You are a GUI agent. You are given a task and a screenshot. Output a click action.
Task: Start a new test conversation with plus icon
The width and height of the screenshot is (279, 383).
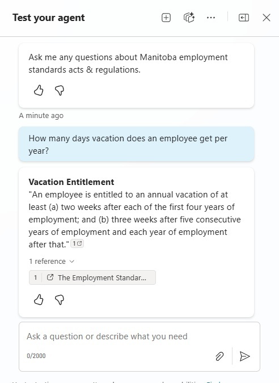[x=166, y=18]
